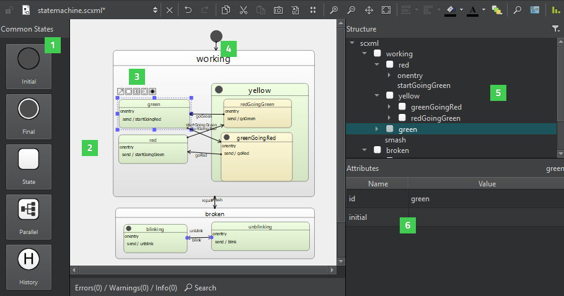Click the Zoom In magnifier icon
This screenshot has width=564, height=296.
click(334, 11)
